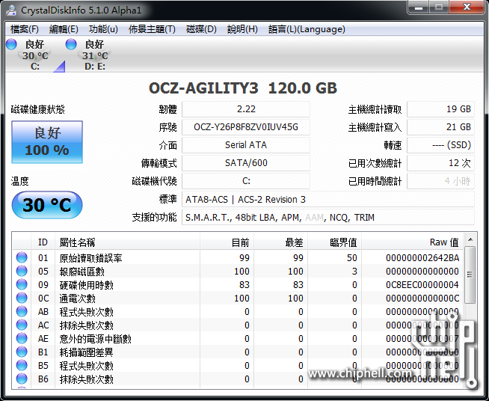489x401 pixels.
Task: Click status orb for attribute 0C
Action: pyautogui.click(x=22, y=298)
